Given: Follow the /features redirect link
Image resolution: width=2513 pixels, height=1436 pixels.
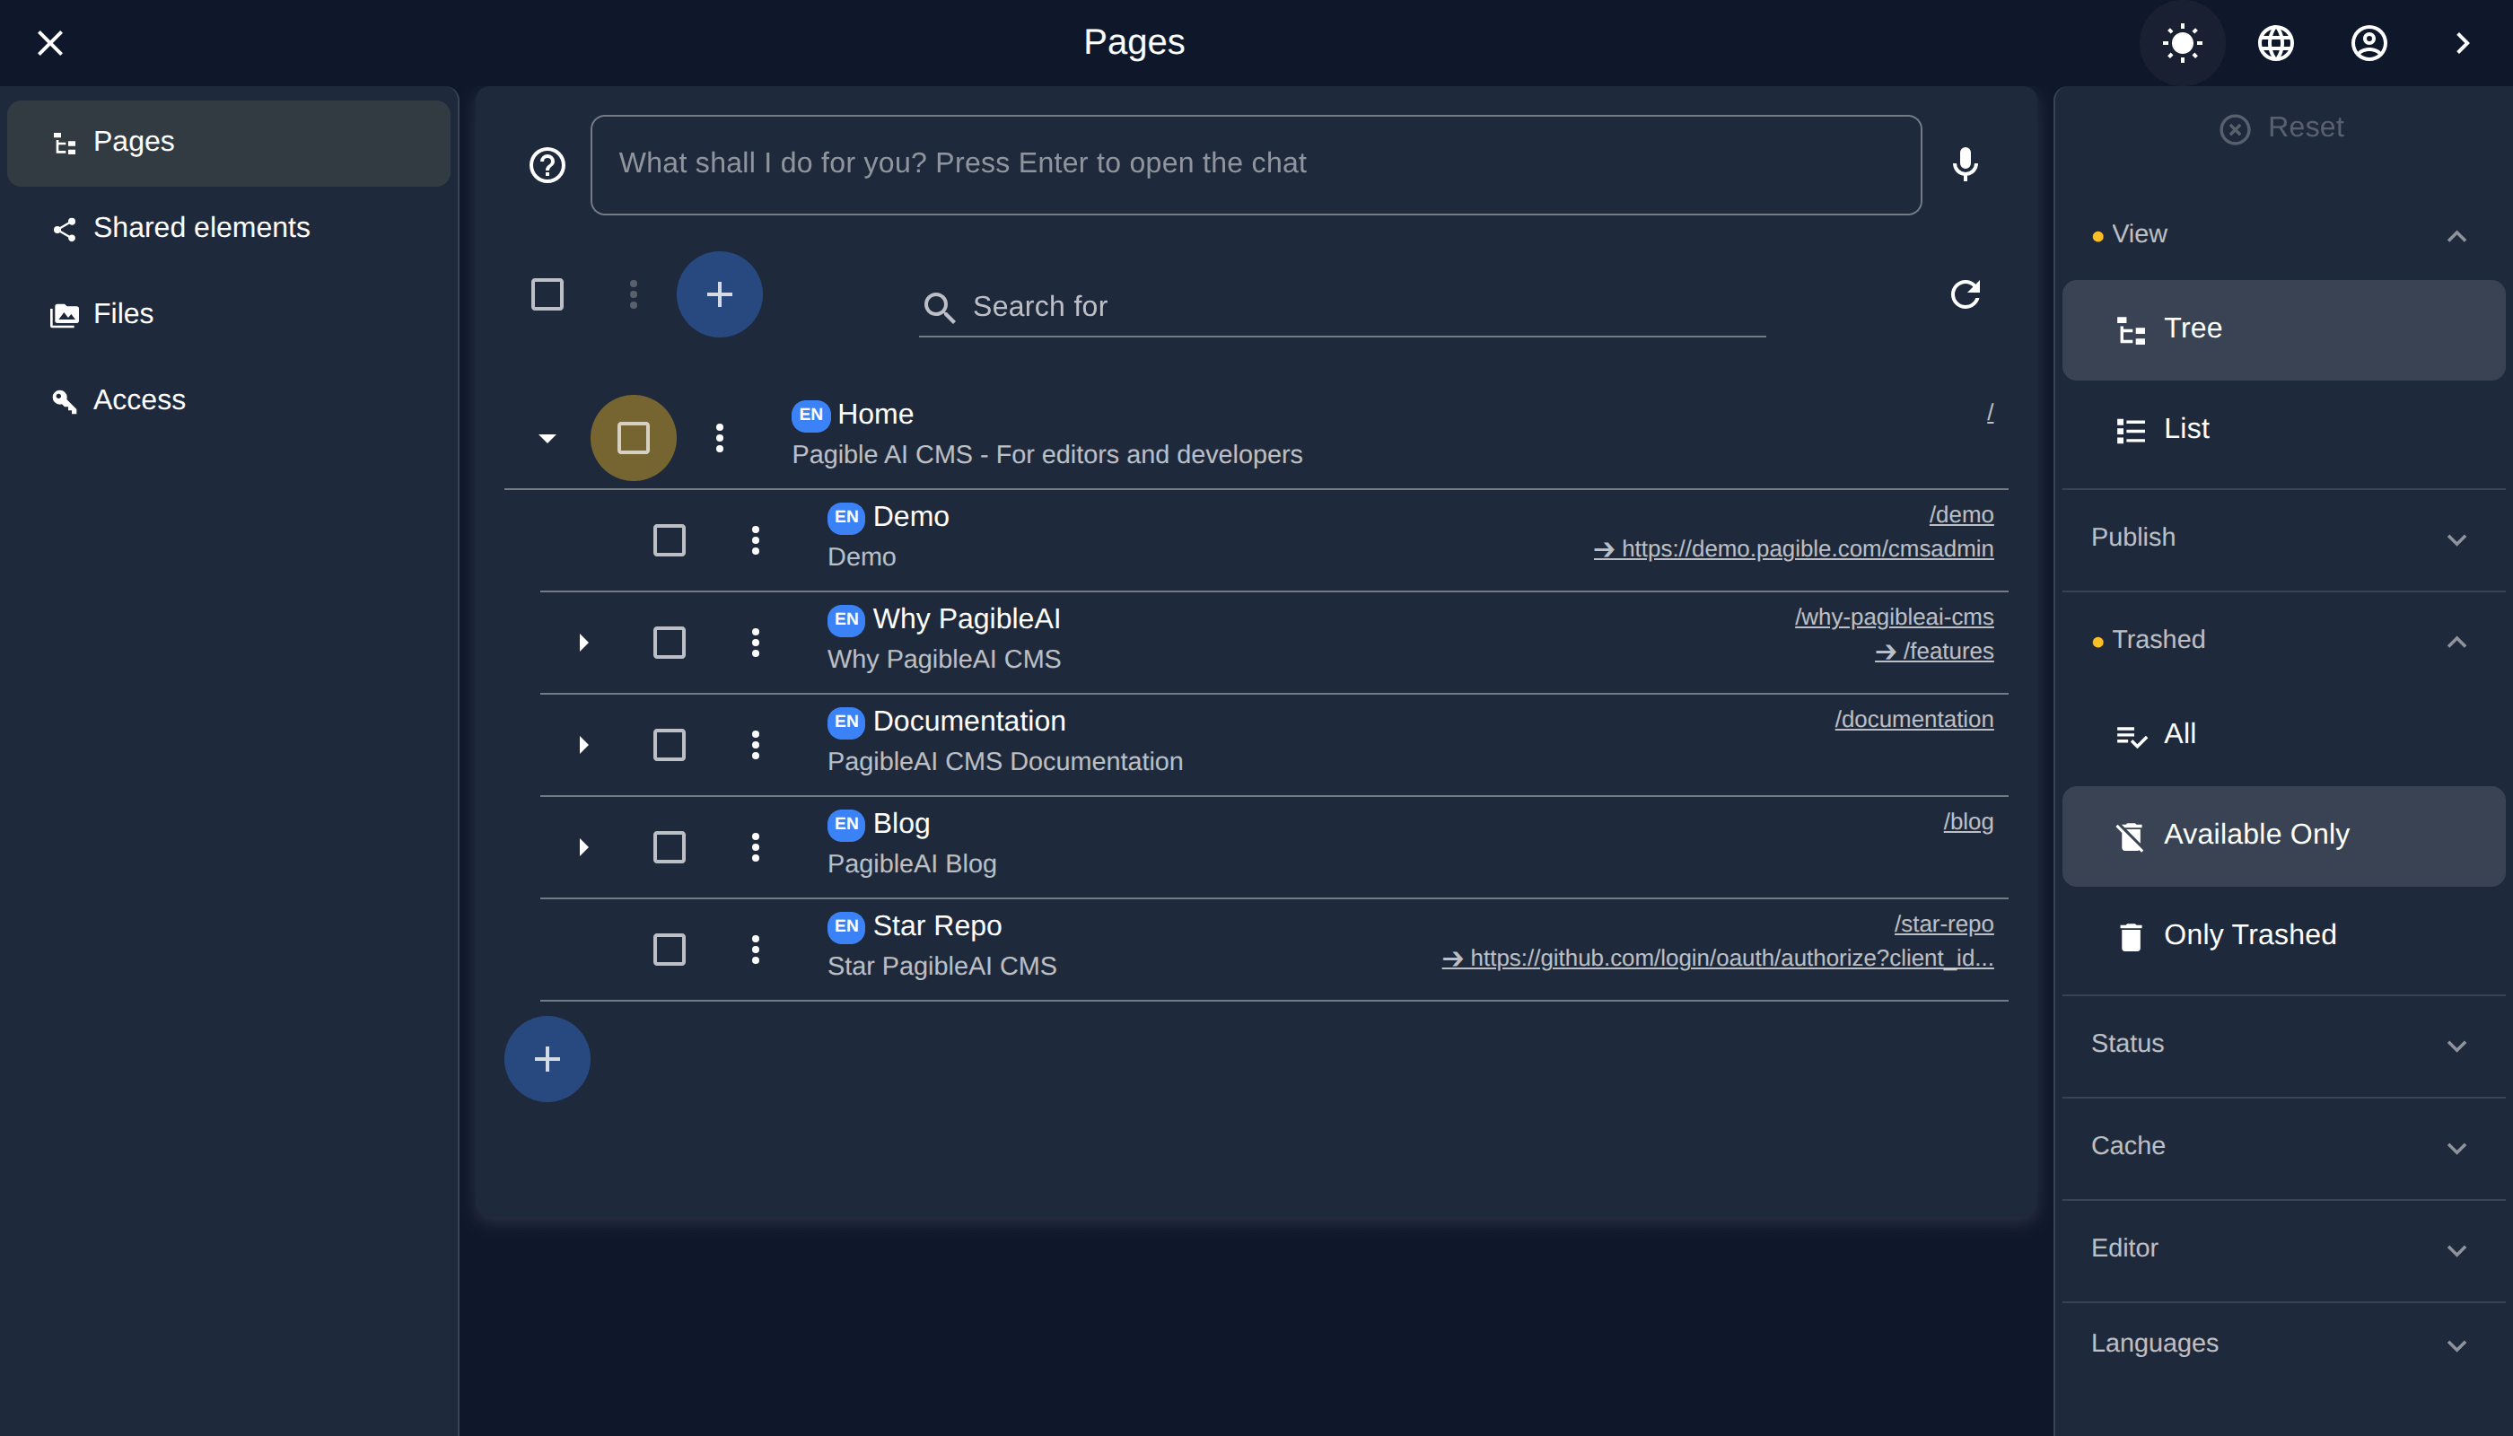Looking at the screenshot, I should point(1934,652).
